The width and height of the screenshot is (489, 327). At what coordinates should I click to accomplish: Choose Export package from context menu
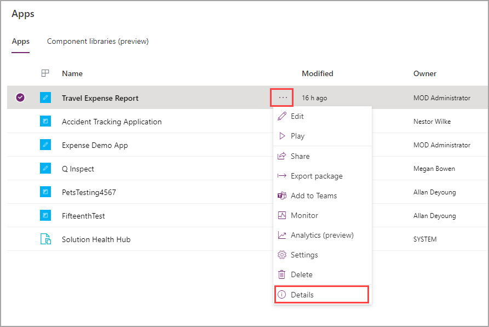[317, 176]
